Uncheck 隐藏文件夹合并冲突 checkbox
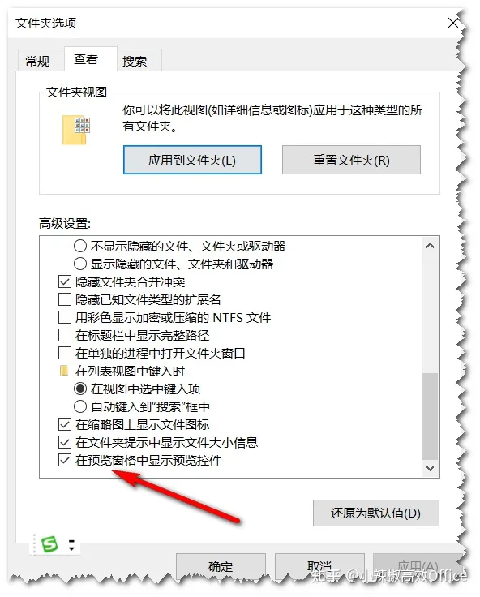The image size is (480, 597). [65, 281]
